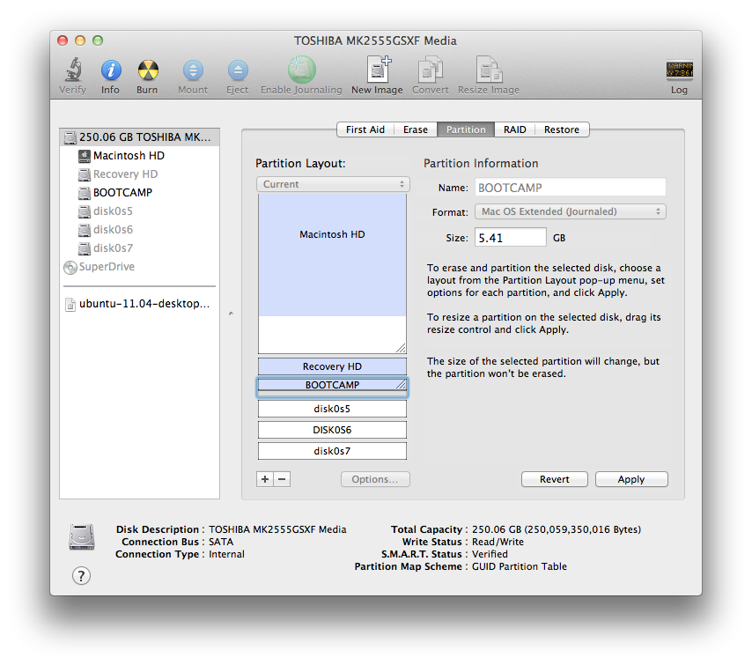The width and height of the screenshot is (752, 665).
Task: Click the Convert toolbar icon
Action: pos(431,70)
